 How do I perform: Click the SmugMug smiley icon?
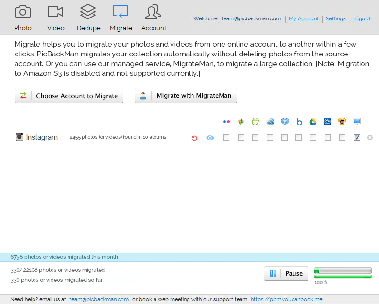[255, 121]
